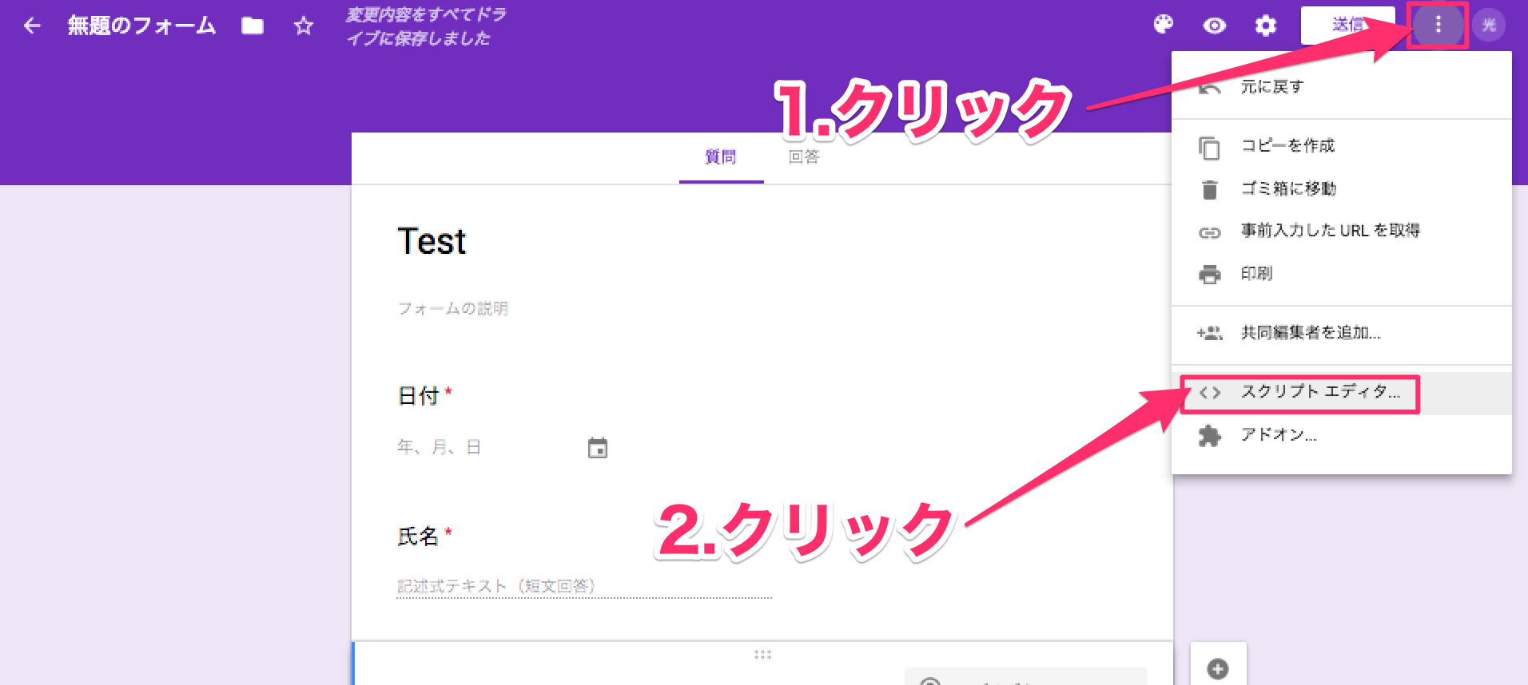
Task: Click the trash icon beside ゴミ箱に移動
Action: coord(1210,189)
